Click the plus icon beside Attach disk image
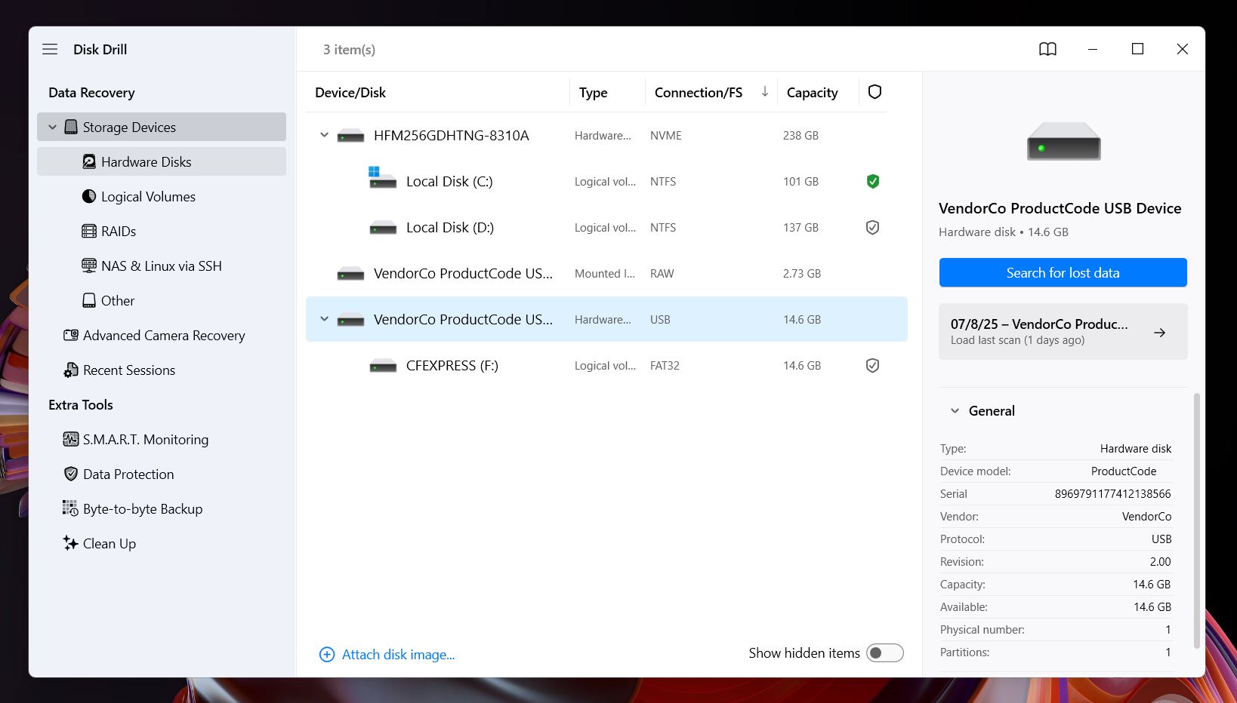 (x=327, y=654)
